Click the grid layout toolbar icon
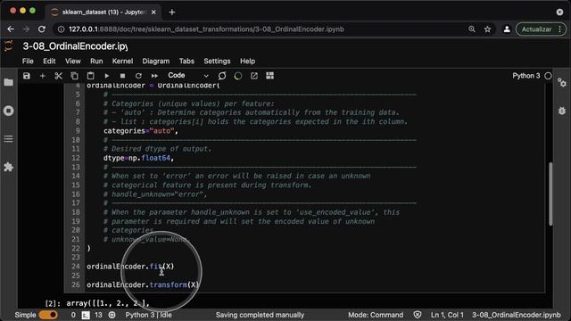Screen dimensions: 571x321 tap(269, 76)
